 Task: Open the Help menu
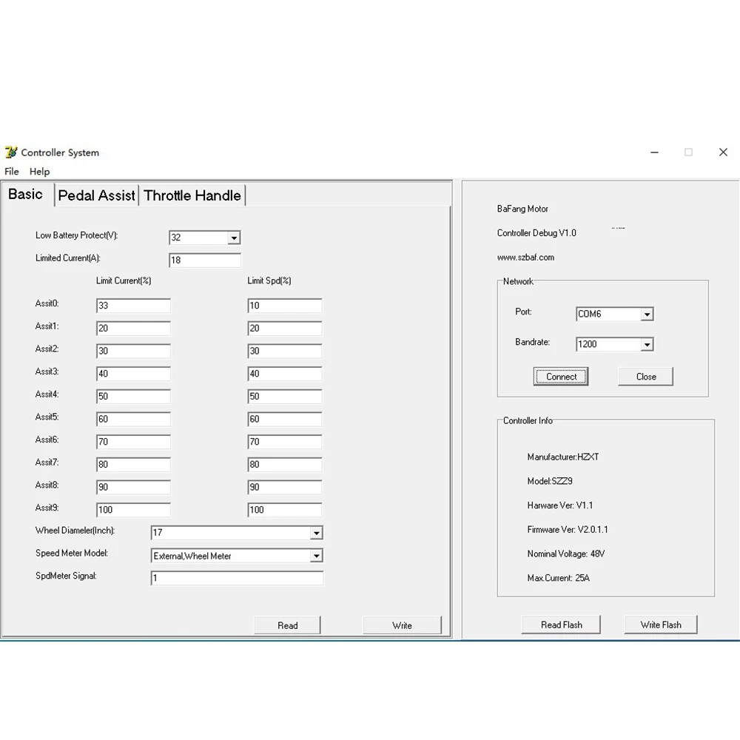[x=39, y=171]
